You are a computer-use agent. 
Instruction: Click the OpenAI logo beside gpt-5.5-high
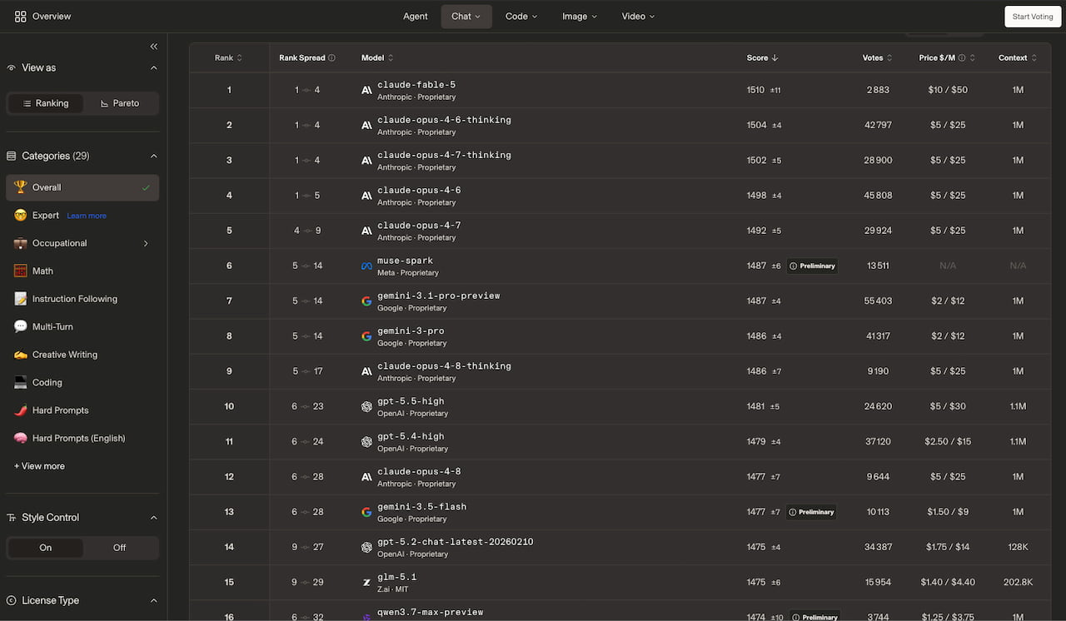pyautogui.click(x=366, y=406)
